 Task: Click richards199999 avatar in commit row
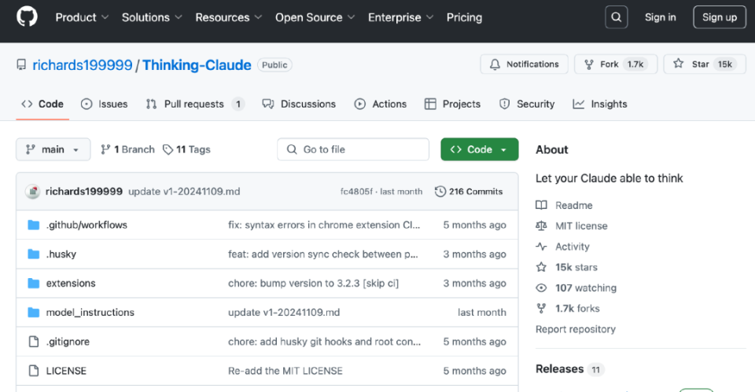pos(33,192)
